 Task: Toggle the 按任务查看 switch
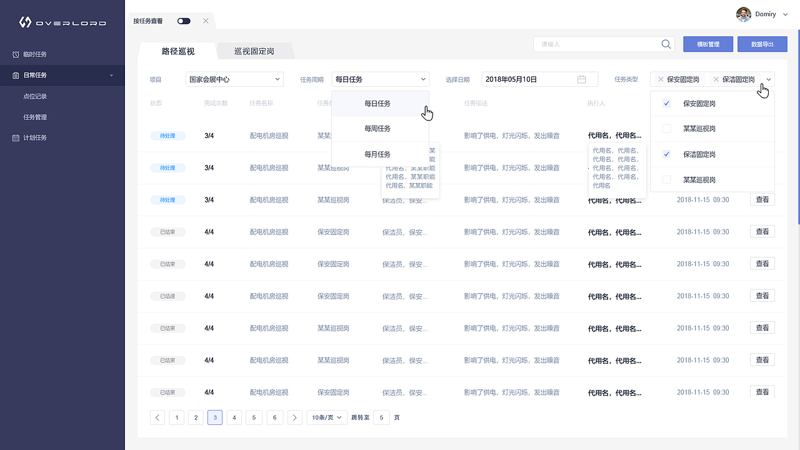(184, 21)
